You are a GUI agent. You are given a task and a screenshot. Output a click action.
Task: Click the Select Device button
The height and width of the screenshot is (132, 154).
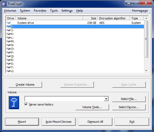pyautogui.click(x=129, y=107)
